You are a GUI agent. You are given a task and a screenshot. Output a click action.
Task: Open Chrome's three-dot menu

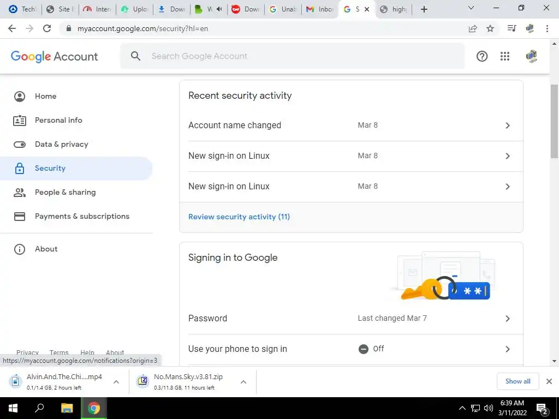coord(547,28)
